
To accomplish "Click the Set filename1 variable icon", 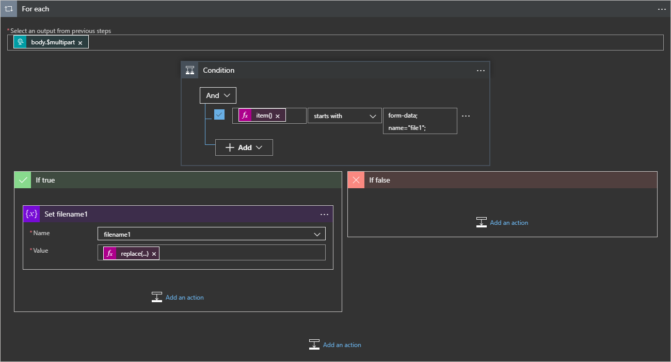I will coord(31,214).
